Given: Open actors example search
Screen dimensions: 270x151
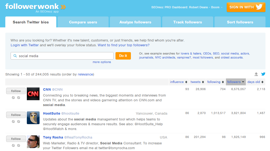Looking at the screenshot, I should click(x=245, y=53).
